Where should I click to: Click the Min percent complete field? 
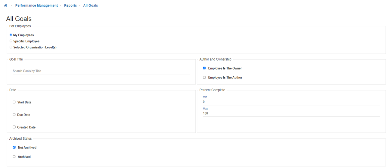click(x=291, y=102)
